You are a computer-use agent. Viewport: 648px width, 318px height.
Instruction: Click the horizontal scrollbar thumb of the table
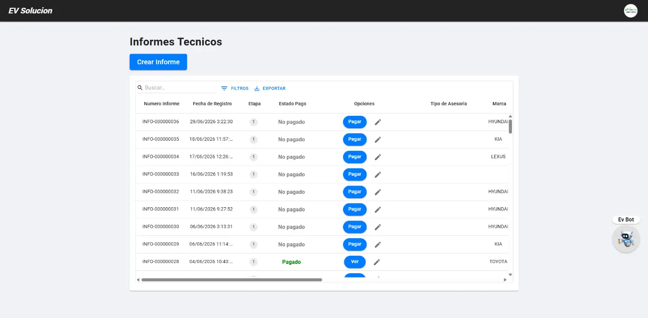(x=231, y=280)
